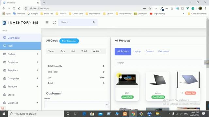Click the Suppliers sidebar briefcase icon

(5, 70)
